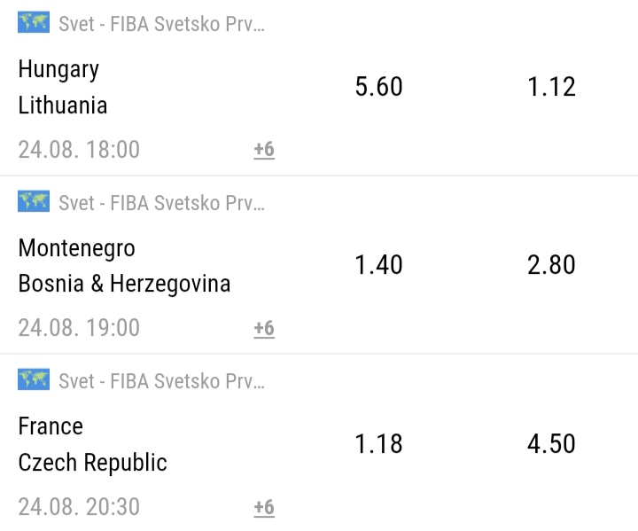Click match time 24.08. 20:30
Image resolution: width=638 pixels, height=531 pixels.
79,507
